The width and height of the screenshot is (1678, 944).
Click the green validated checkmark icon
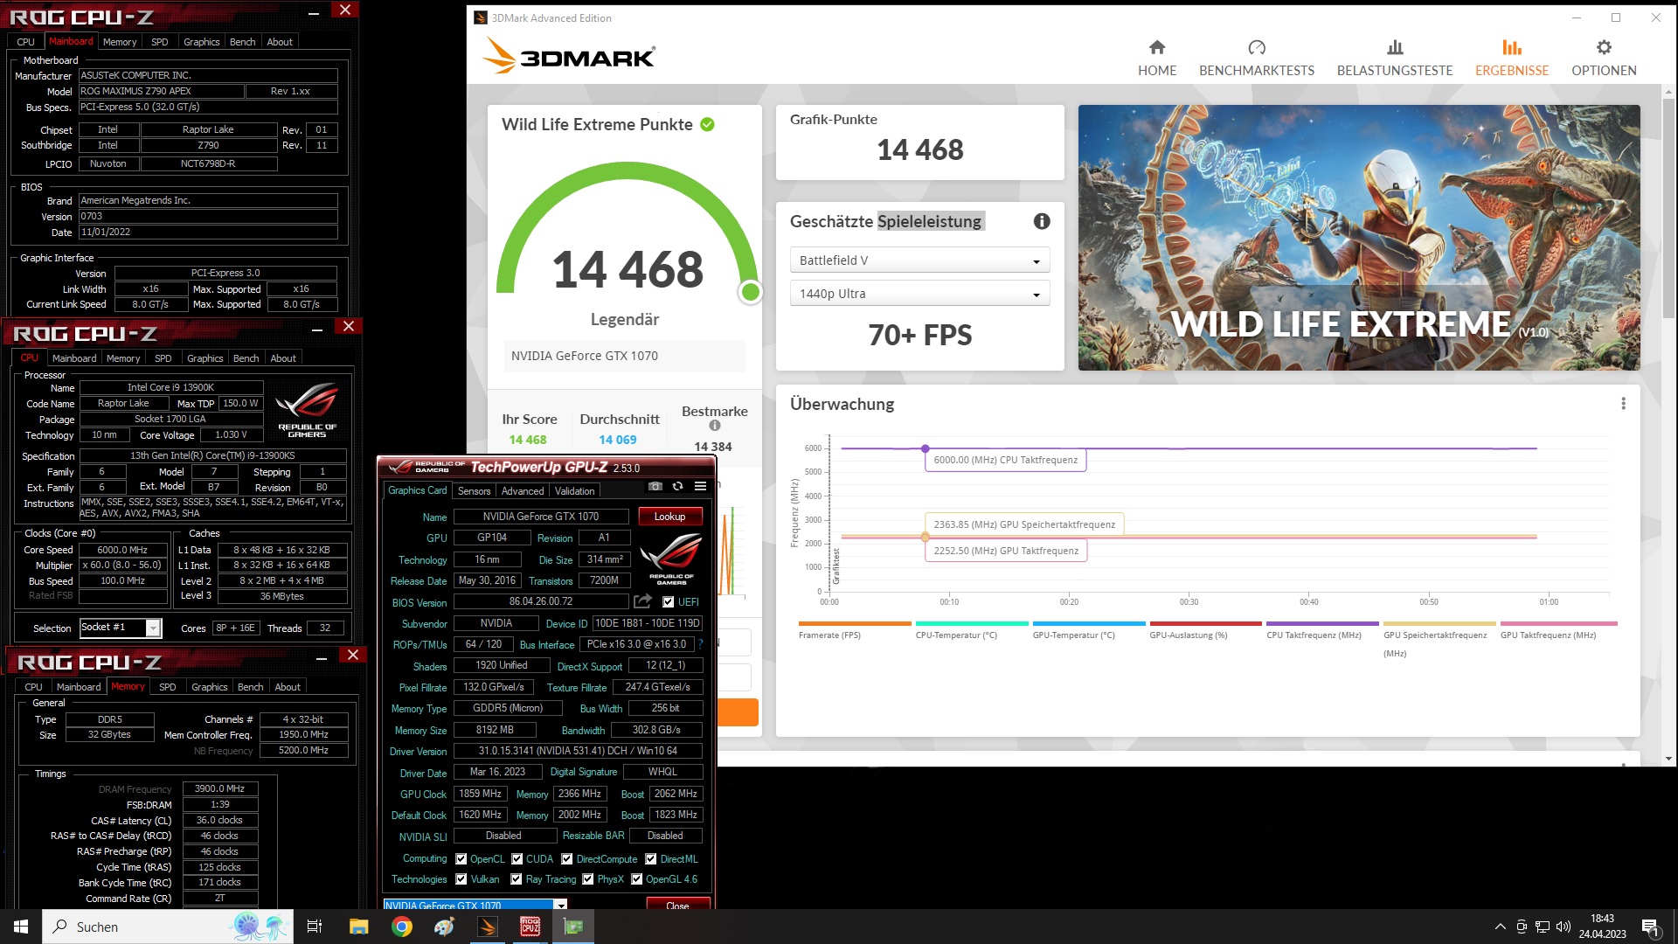click(x=707, y=124)
